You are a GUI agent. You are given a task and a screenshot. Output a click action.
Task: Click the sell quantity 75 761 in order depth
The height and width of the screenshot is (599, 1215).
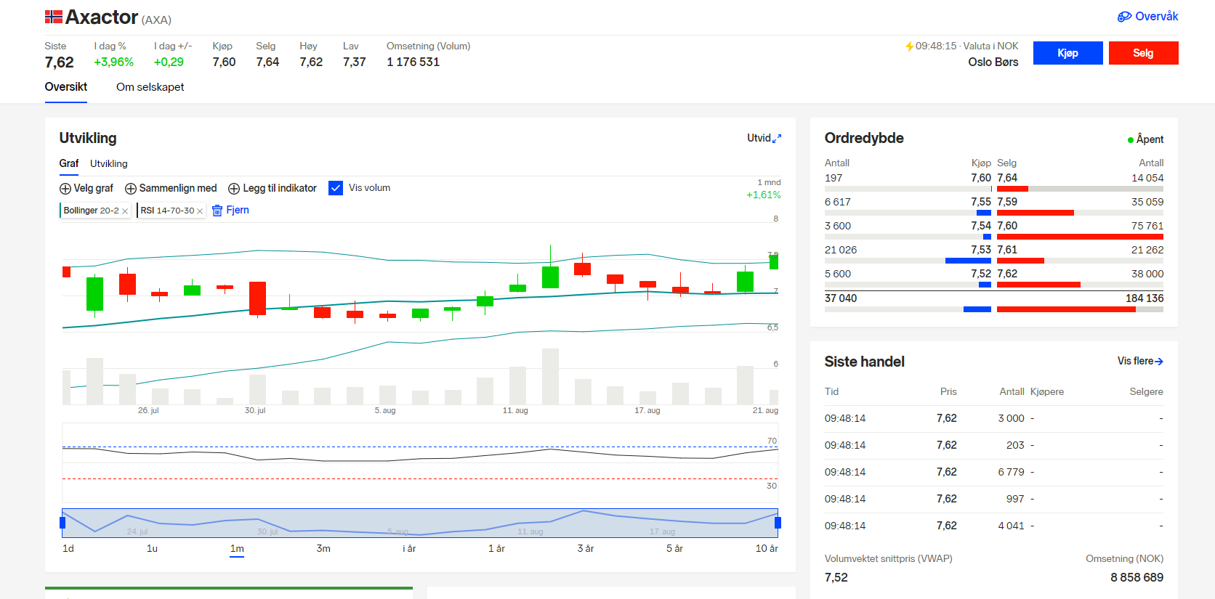[x=1147, y=226]
